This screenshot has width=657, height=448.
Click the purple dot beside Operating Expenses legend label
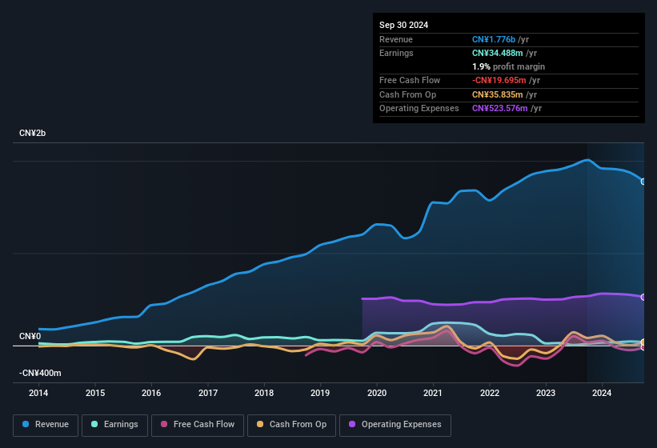352,425
